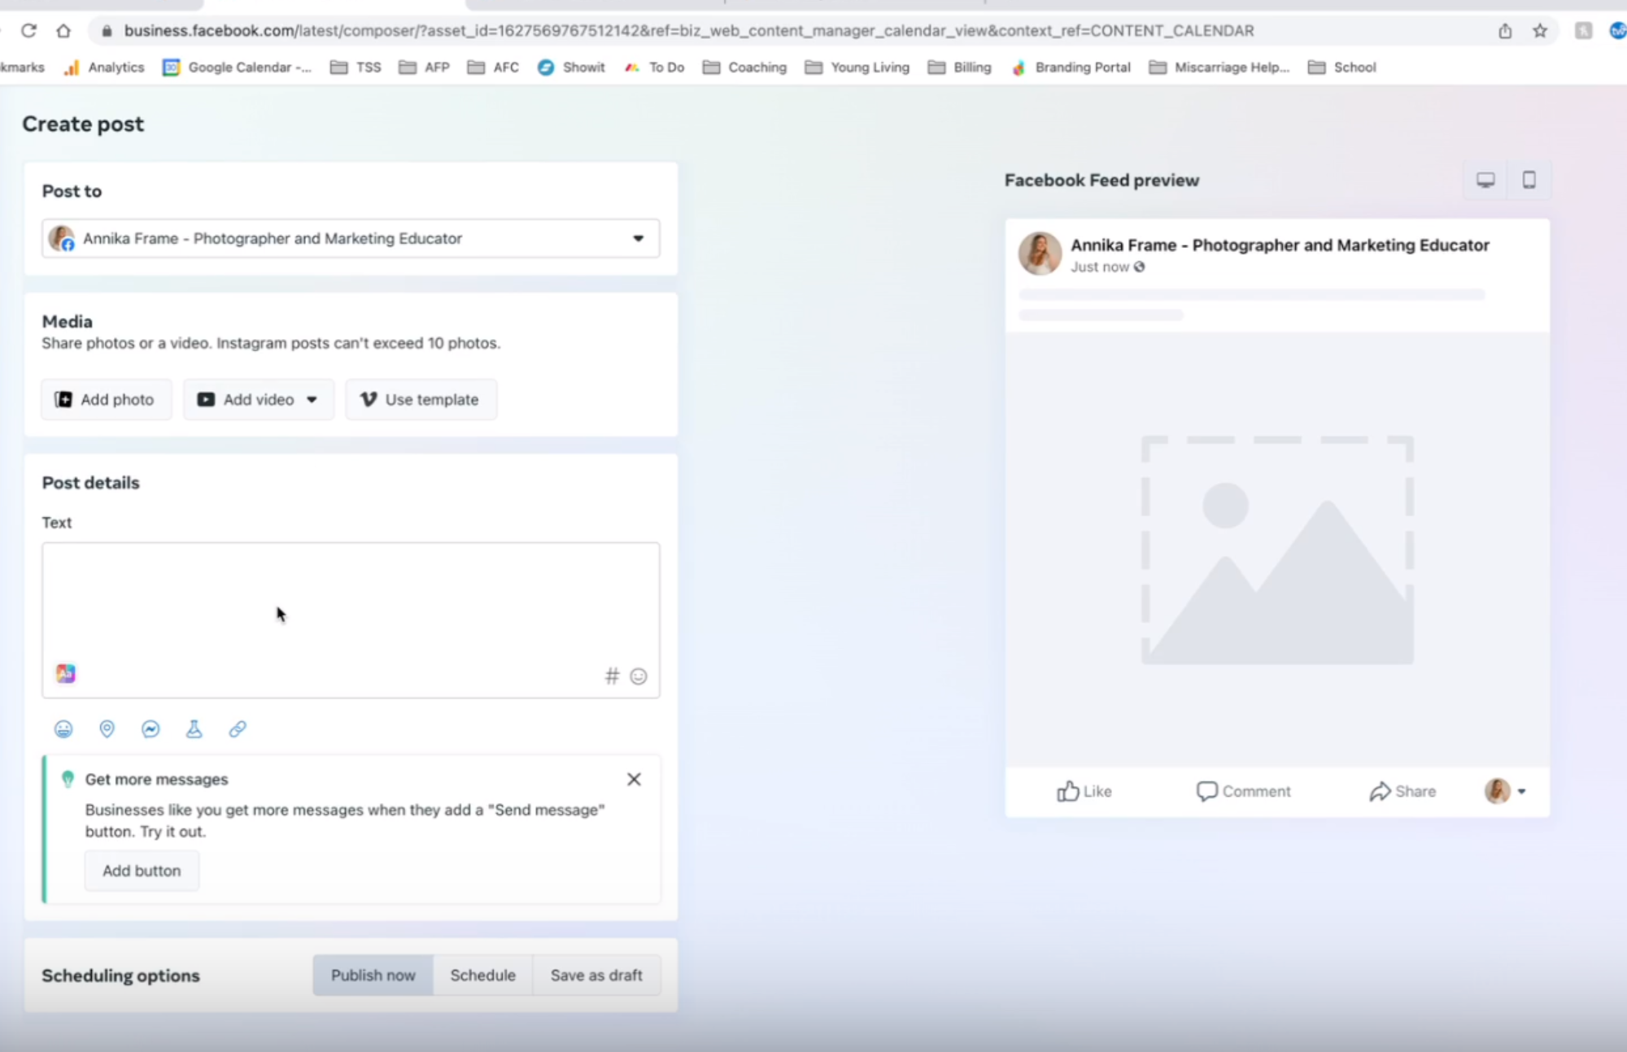Open the emoji picker inside the text box

(638, 676)
